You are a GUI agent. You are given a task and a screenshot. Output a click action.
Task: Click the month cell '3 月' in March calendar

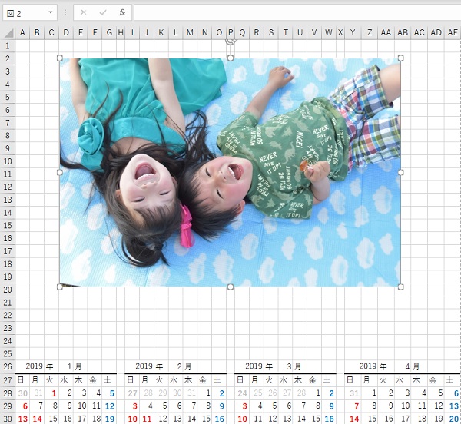pyautogui.click(x=294, y=366)
